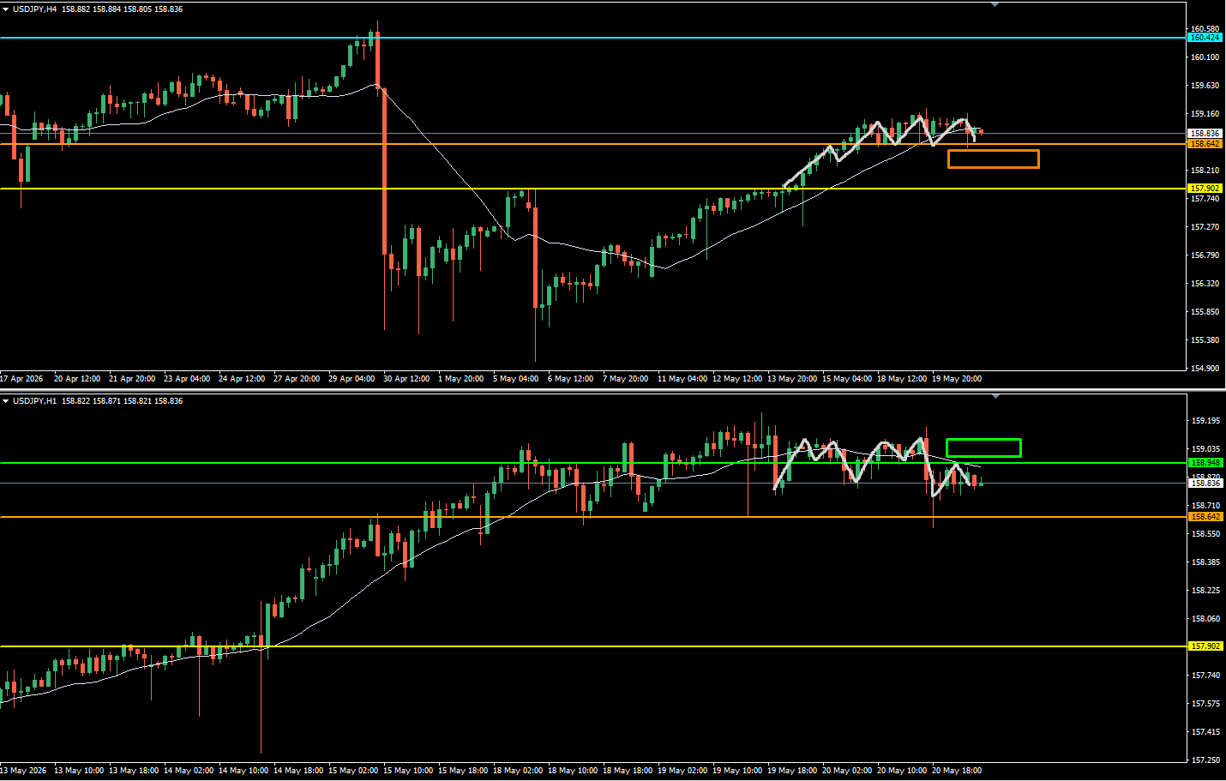This screenshot has height=781, width=1226.
Task: Click the 158.225 price level on H1 scale
Action: pyautogui.click(x=1205, y=591)
